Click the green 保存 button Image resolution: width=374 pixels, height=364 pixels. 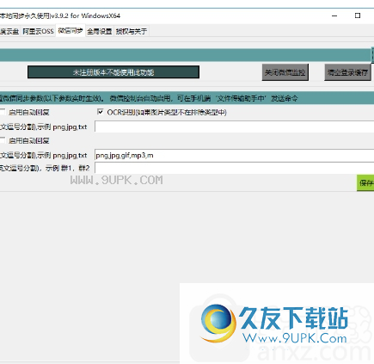[x=365, y=182]
